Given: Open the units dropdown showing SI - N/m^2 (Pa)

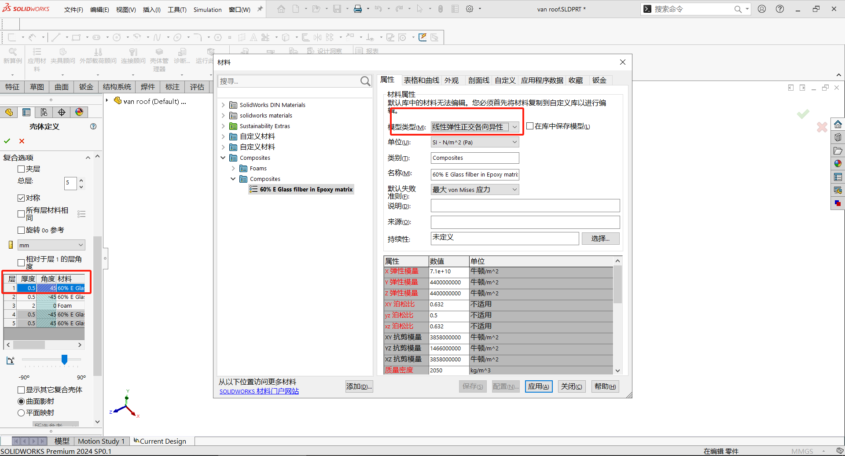Looking at the screenshot, I should [x=475, y=142].
